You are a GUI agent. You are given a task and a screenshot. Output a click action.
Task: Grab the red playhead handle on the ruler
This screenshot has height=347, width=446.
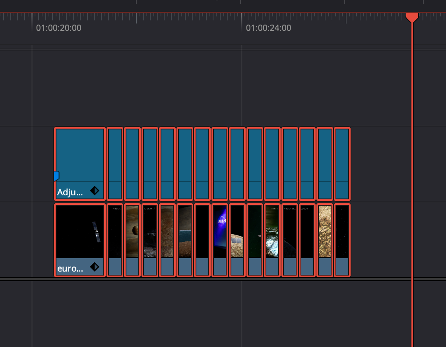click(412, 17)
